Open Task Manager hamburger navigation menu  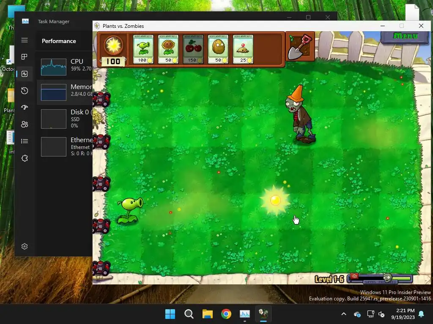[x=25, y=40]
